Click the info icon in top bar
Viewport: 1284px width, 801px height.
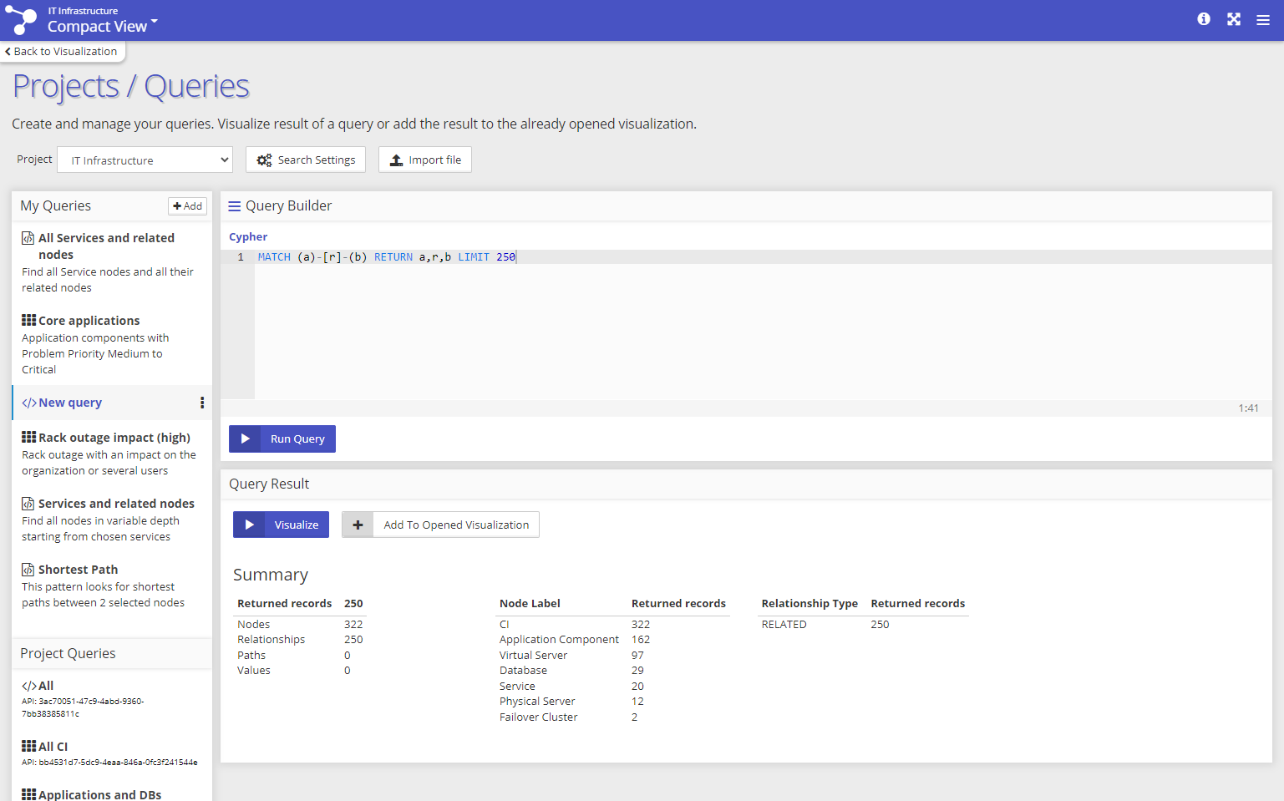click(1203, 19)
